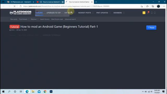
Task: Open a new browser tab
Action: 96,2
